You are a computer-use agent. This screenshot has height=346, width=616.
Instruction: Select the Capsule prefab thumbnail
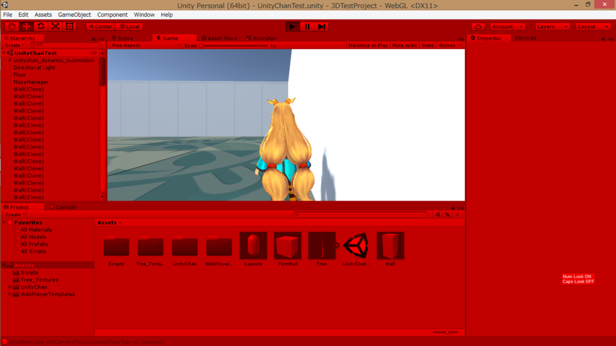253,246
